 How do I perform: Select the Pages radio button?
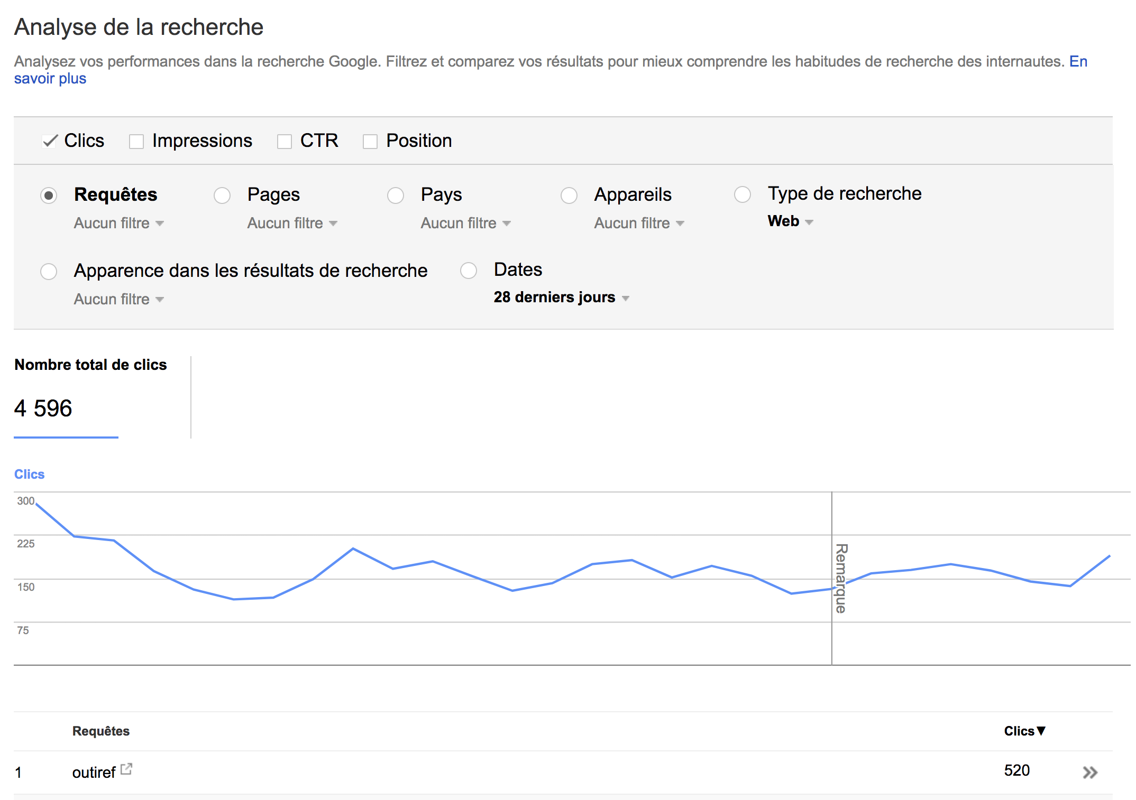tap(222, 196)
